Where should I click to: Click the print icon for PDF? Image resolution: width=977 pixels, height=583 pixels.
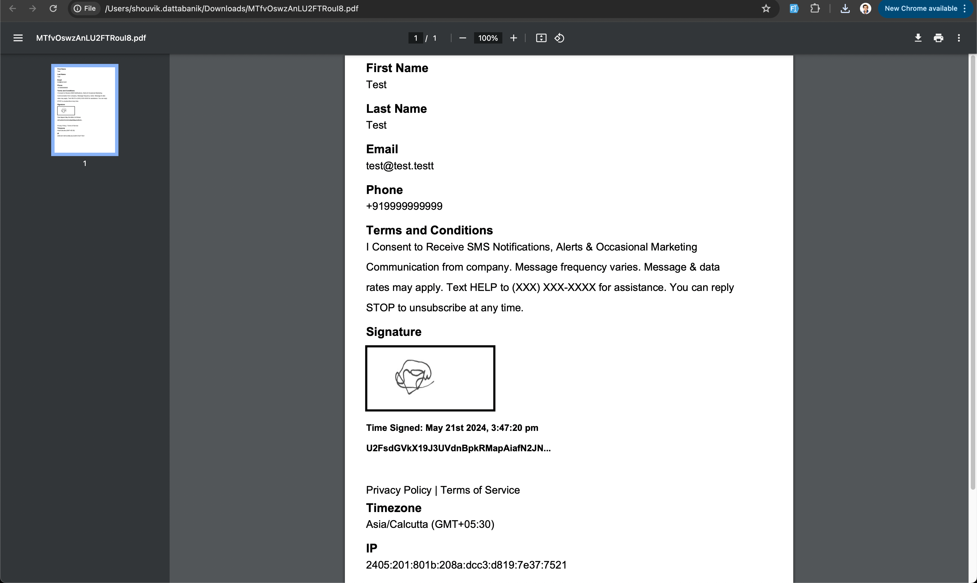(x=938, y=38)
